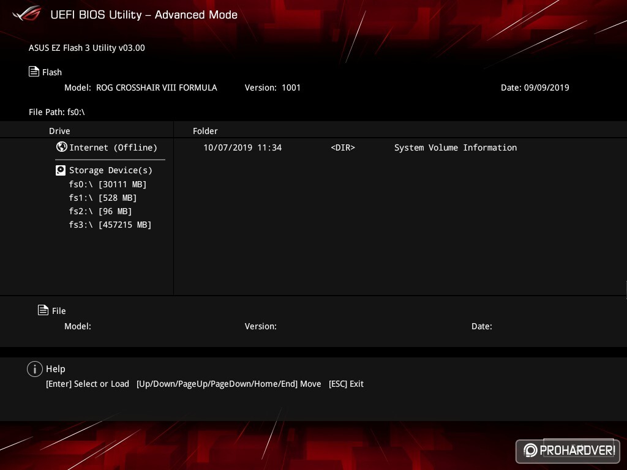Select drive fs0:\ [30111 MB]
The height and width of the screenshot is (470, 627).
[x=108, y=184]
